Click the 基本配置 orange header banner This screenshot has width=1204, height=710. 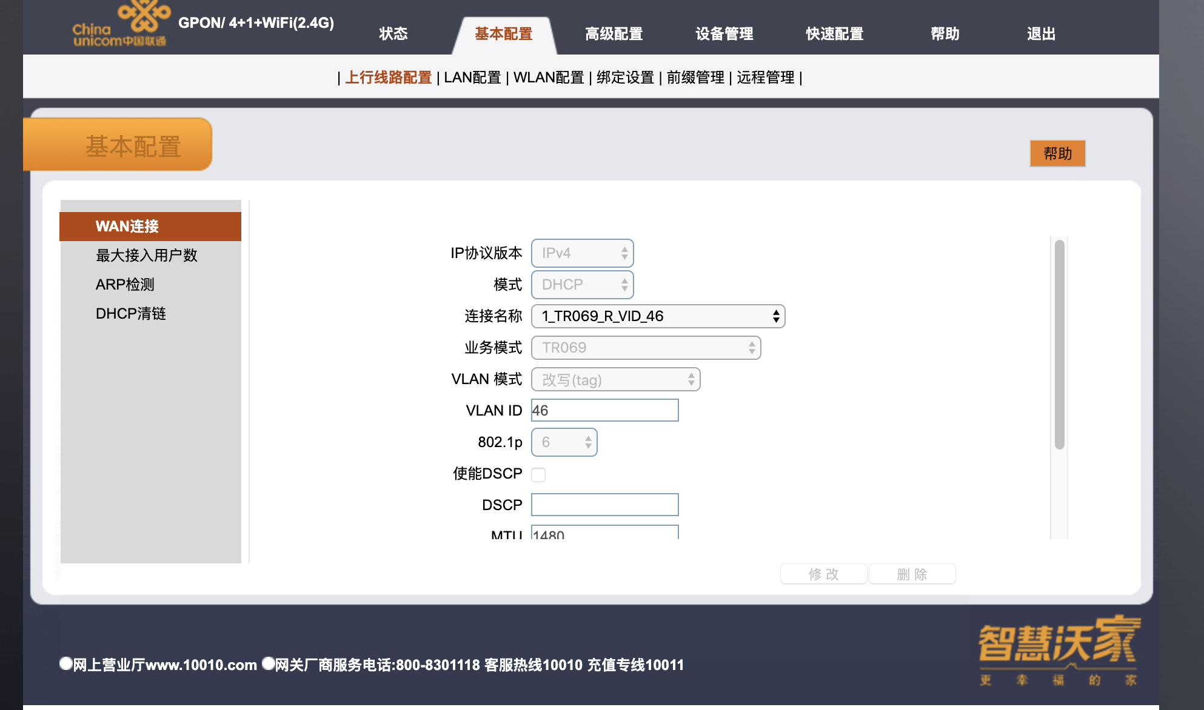coord(118,145)
